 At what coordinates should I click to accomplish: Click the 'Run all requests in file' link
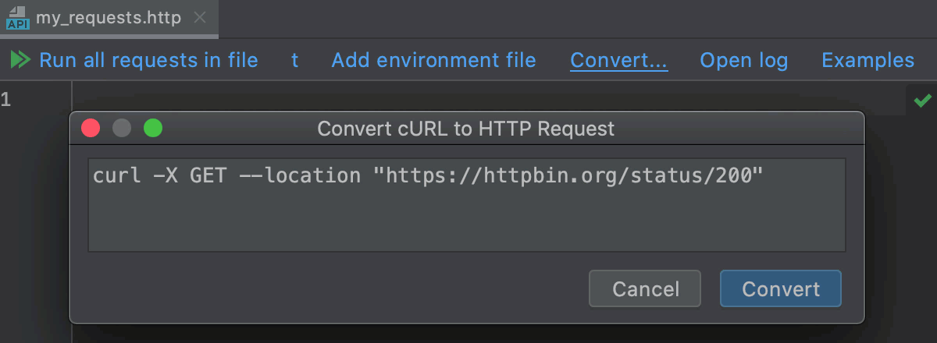click(x=148, y=60)
